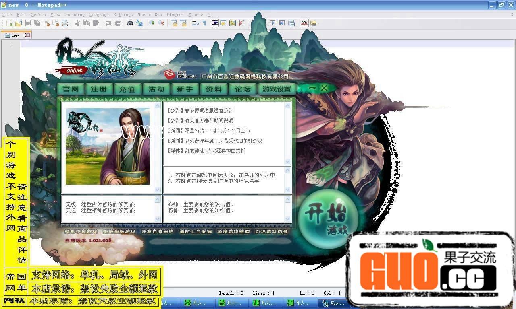Click the Copy toolbar icon
Viewport: 516px width, 309px height.
click(87, 23)
